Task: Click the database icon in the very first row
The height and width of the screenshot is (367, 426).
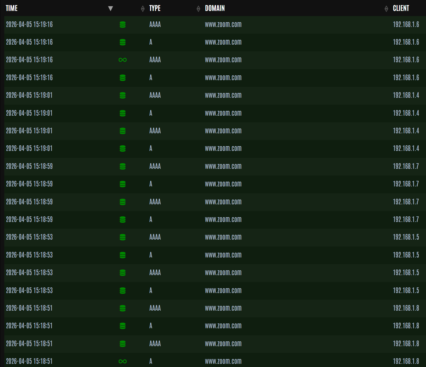Action: (123, 25)
